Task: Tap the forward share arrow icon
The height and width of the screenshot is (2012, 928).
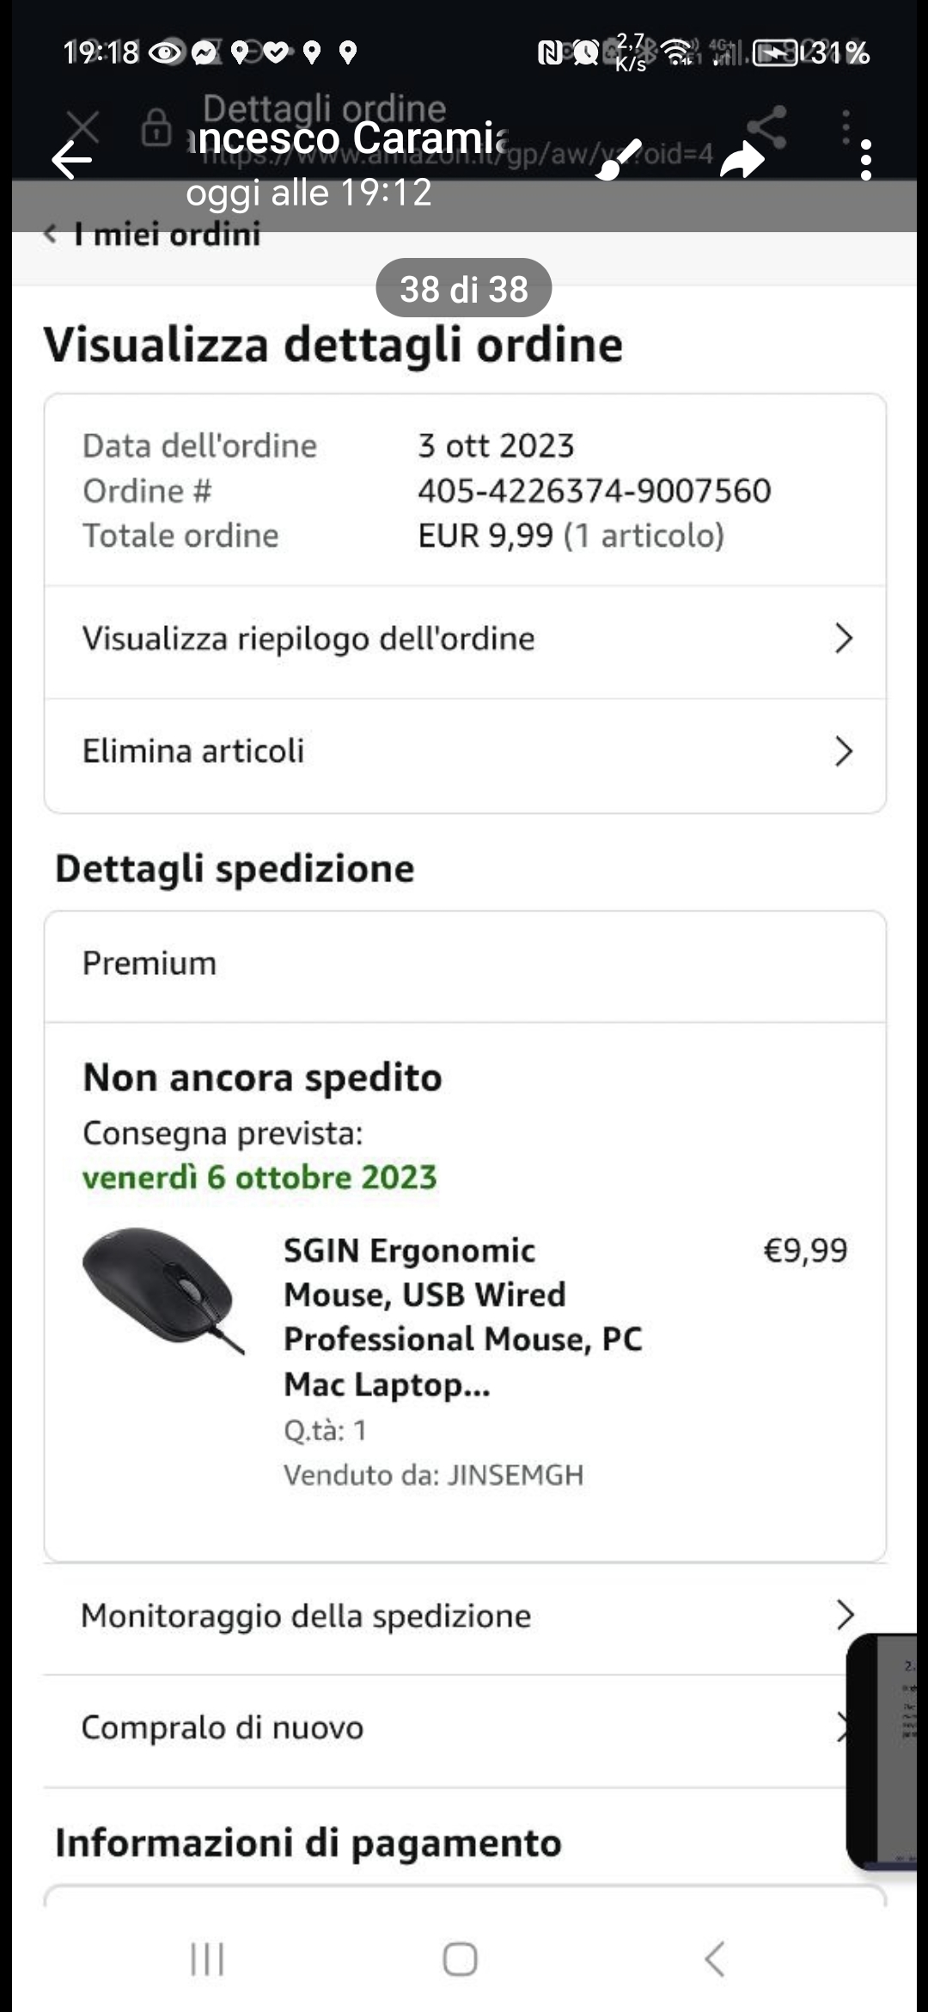Action: coord(742,160)
